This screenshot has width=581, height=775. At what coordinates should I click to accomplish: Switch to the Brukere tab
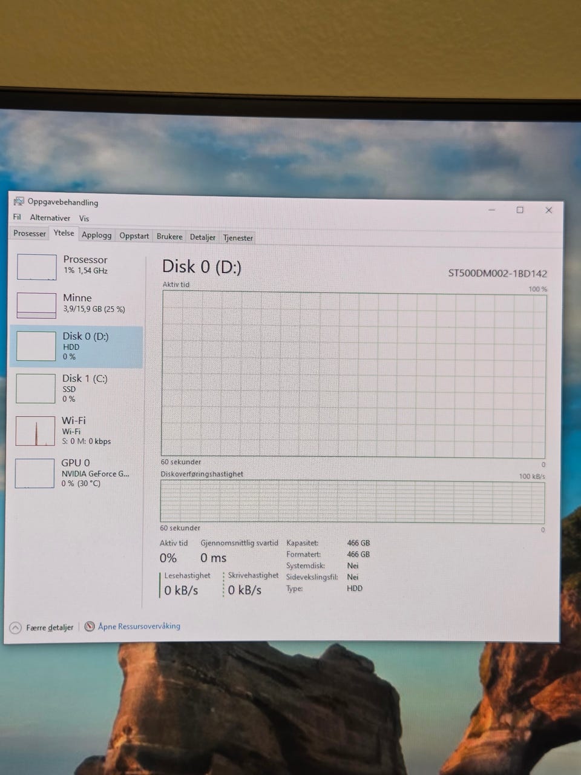[x=169, y=236]
